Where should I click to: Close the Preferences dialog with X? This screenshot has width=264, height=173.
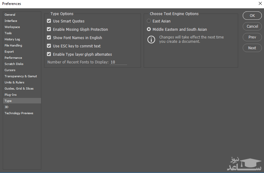point(259,4)
